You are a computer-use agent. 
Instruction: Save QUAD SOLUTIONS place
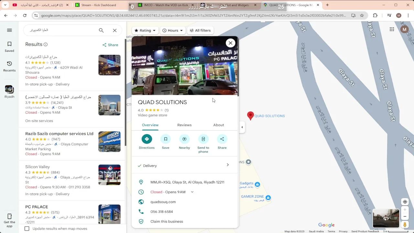(x=166, y=142)
